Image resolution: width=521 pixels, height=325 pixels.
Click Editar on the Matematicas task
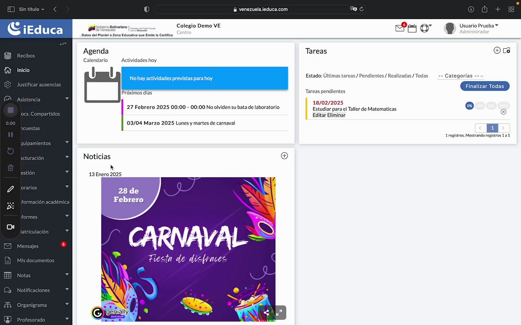tap(320, 115)
